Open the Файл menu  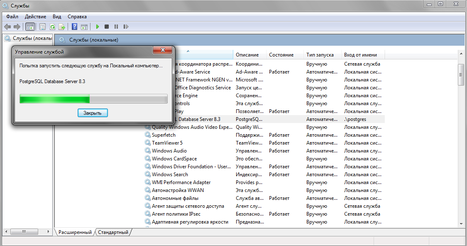(x=12, y=17)
